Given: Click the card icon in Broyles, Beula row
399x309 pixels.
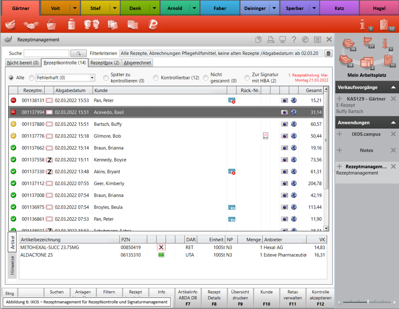Looking at the screenshot, I should pos(232,207).
